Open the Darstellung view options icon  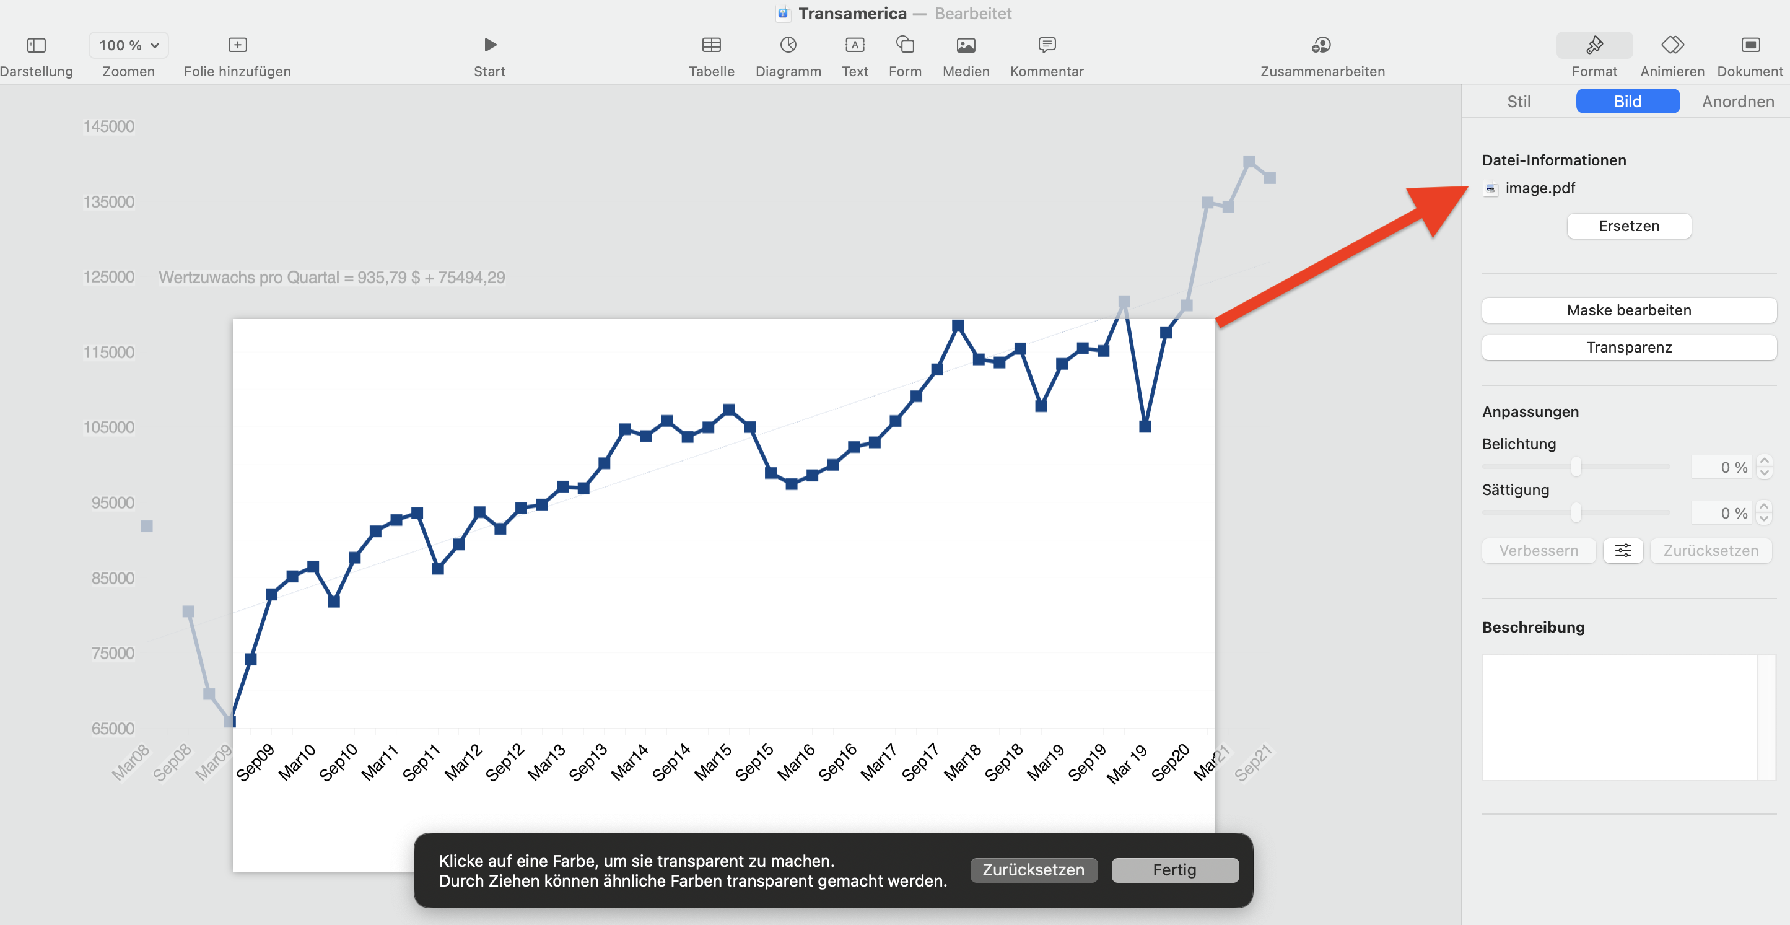click(x=36, y=45)
